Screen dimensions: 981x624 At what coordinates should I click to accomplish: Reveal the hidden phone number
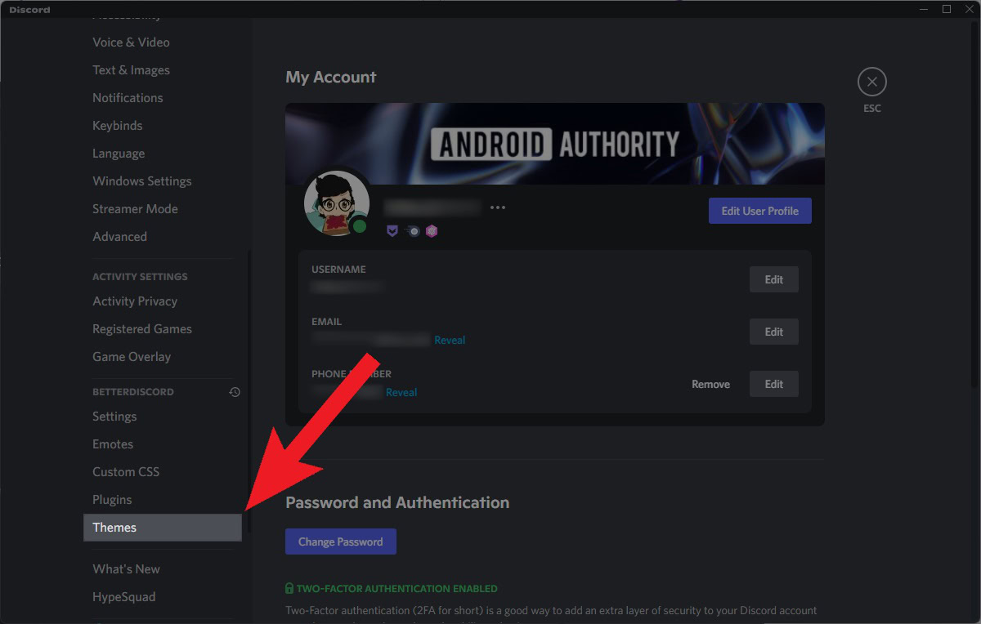401,392
